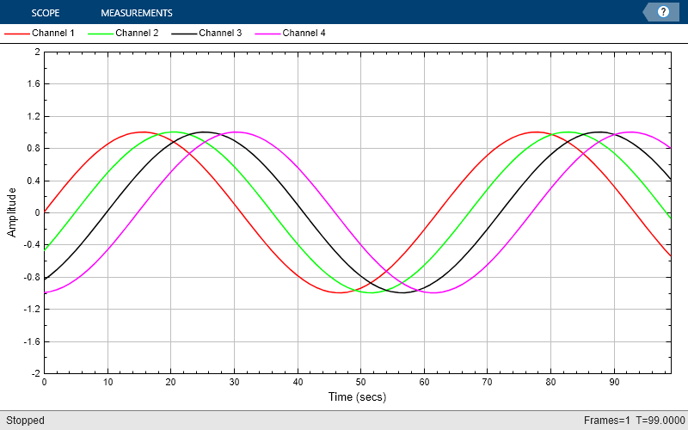This screenshot has height=430, width=688.
Task: Click the 1.2 tick label on amplitude axis
Action: pos(34,116)
